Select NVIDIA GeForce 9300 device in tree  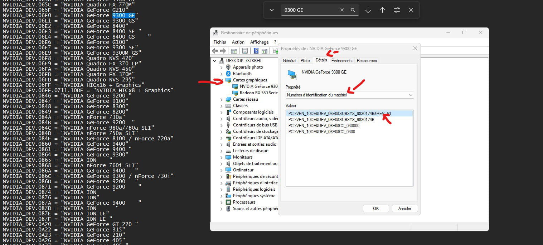259,86
